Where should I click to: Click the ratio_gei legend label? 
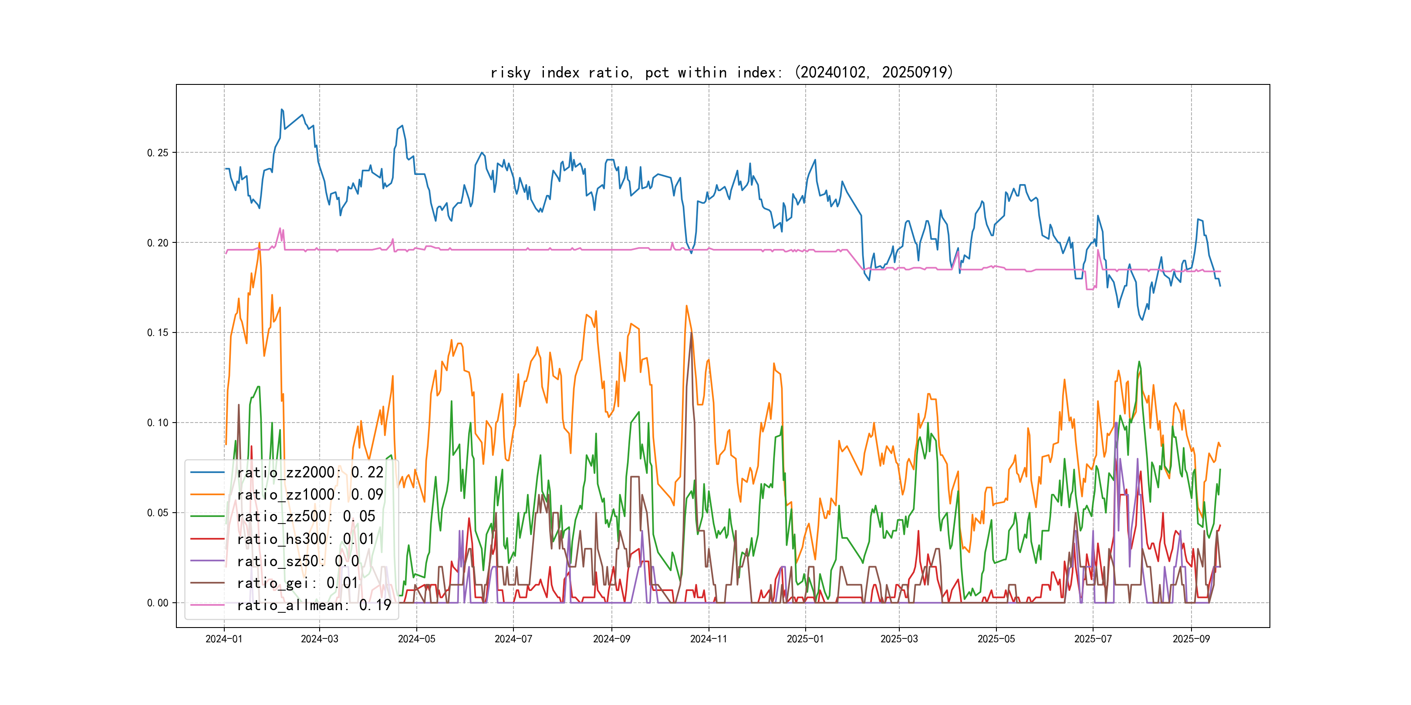point(297,583)
